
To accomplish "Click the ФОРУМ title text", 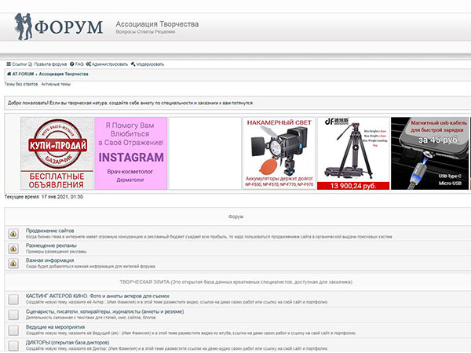I will tap(69, 27).
